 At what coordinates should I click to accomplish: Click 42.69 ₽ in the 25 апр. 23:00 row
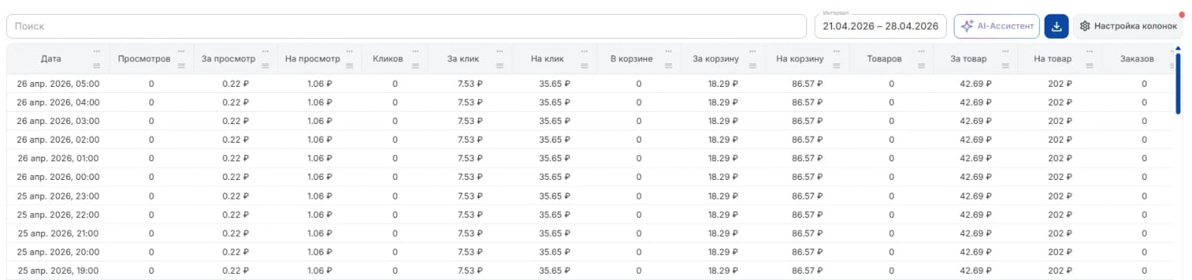(x=976, y=195)
